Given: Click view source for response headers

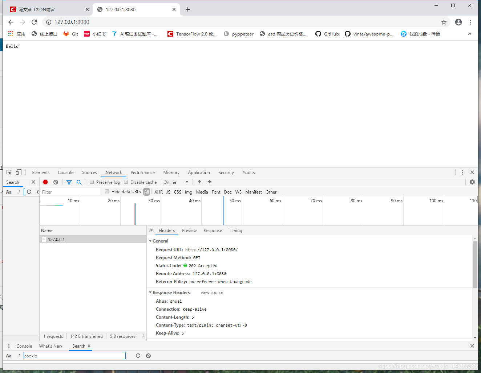Looking at the screenshot, I should [x=212, y=292].
